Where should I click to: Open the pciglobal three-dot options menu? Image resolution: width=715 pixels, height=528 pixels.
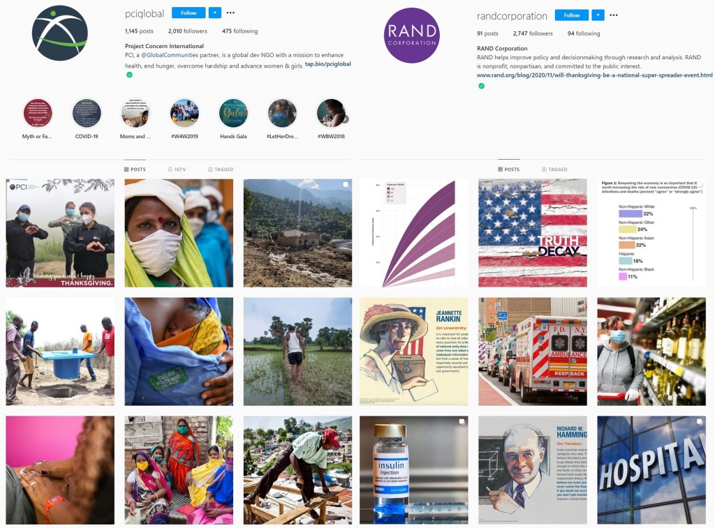(x=230, y=13)
